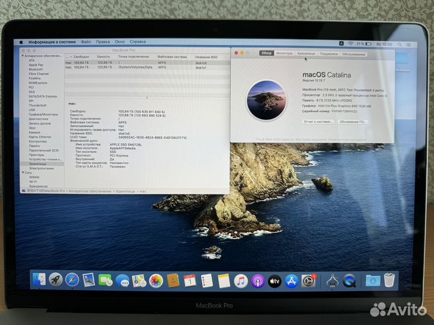Open Photos flower icon in Dock

tap(156, 281)
